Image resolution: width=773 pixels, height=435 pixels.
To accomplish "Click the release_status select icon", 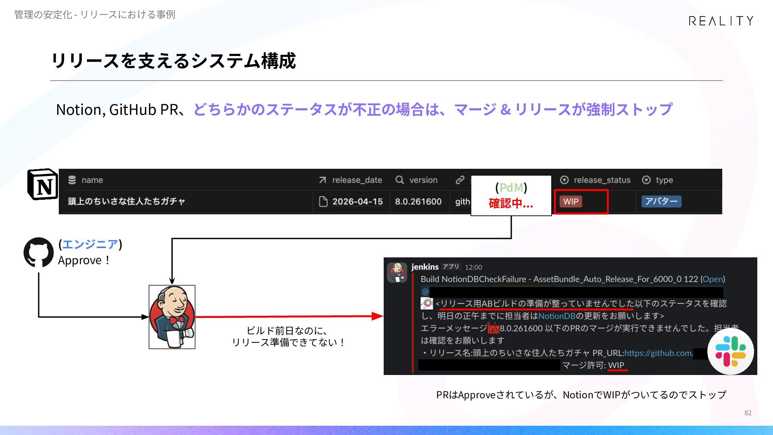I will (x=564, y=180).
